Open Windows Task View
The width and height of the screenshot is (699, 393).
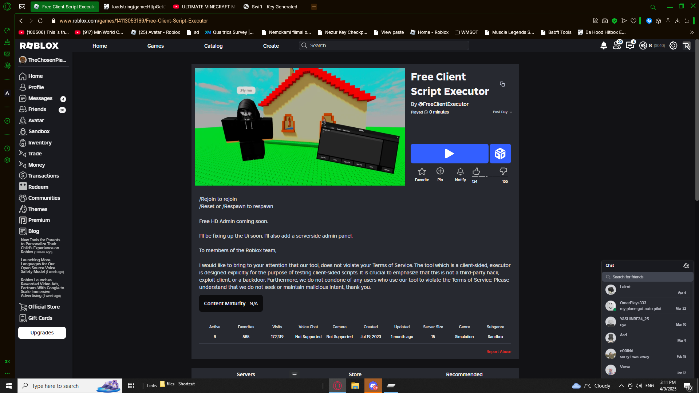(131, 386)
